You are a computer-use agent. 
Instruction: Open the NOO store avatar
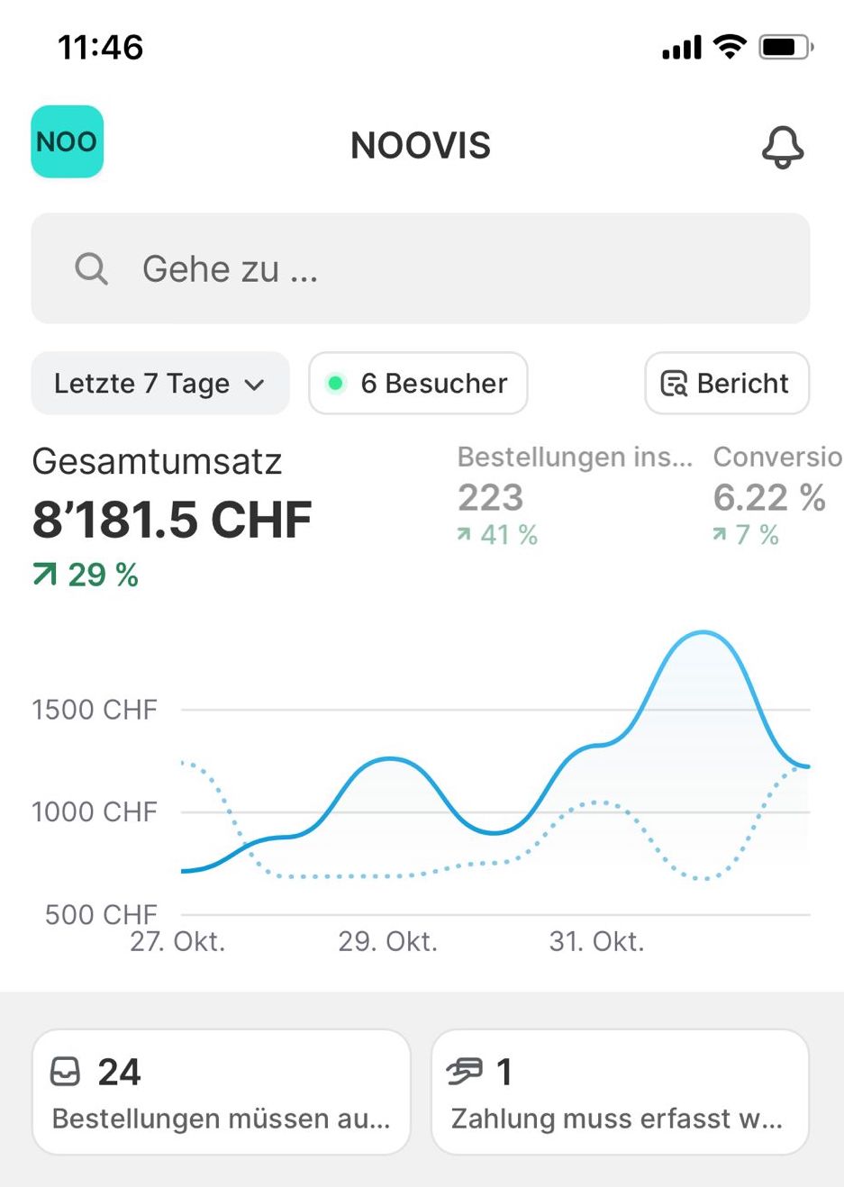tap(67, 141)
